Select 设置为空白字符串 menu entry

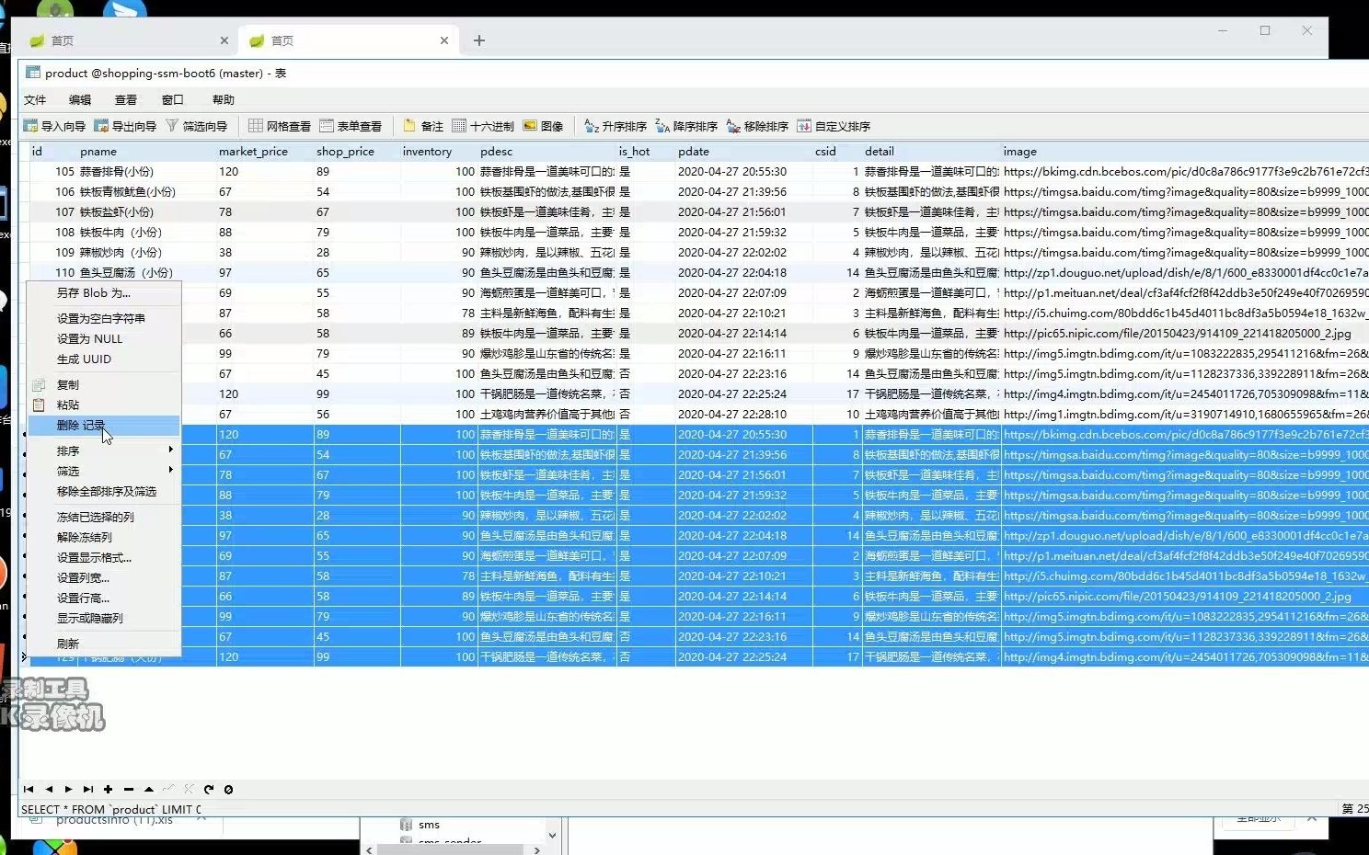[x=104, y=318]
